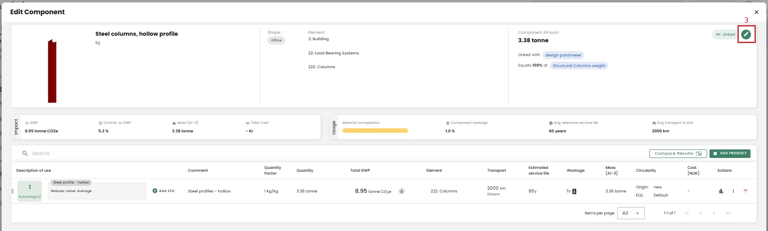Click the Subcategory I-beam icon tile
This screenshot has height=231, width=768.
(30, 191)
